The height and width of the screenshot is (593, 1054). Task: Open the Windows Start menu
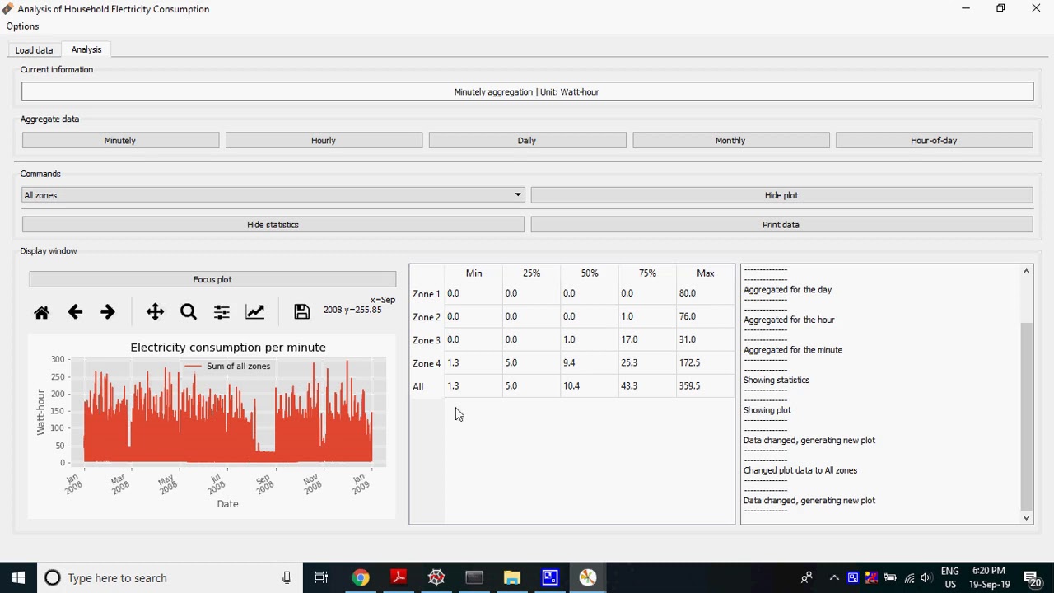coord(18,577)
